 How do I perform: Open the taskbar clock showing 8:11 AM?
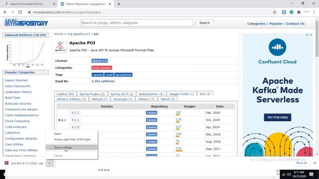pyautogui.click(x=299, y=175)
